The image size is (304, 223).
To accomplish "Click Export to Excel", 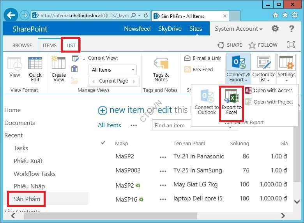I will tap(232, 102).
